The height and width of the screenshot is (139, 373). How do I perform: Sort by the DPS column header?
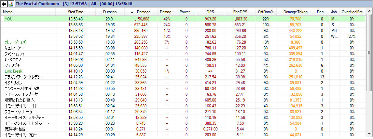pos(210,12)
